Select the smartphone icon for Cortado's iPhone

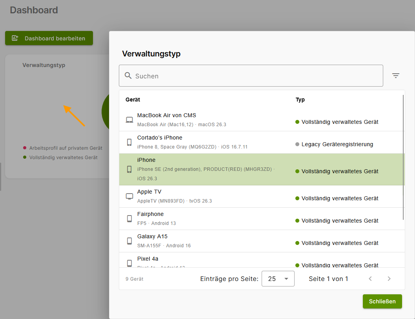click(x=129, y=142)
